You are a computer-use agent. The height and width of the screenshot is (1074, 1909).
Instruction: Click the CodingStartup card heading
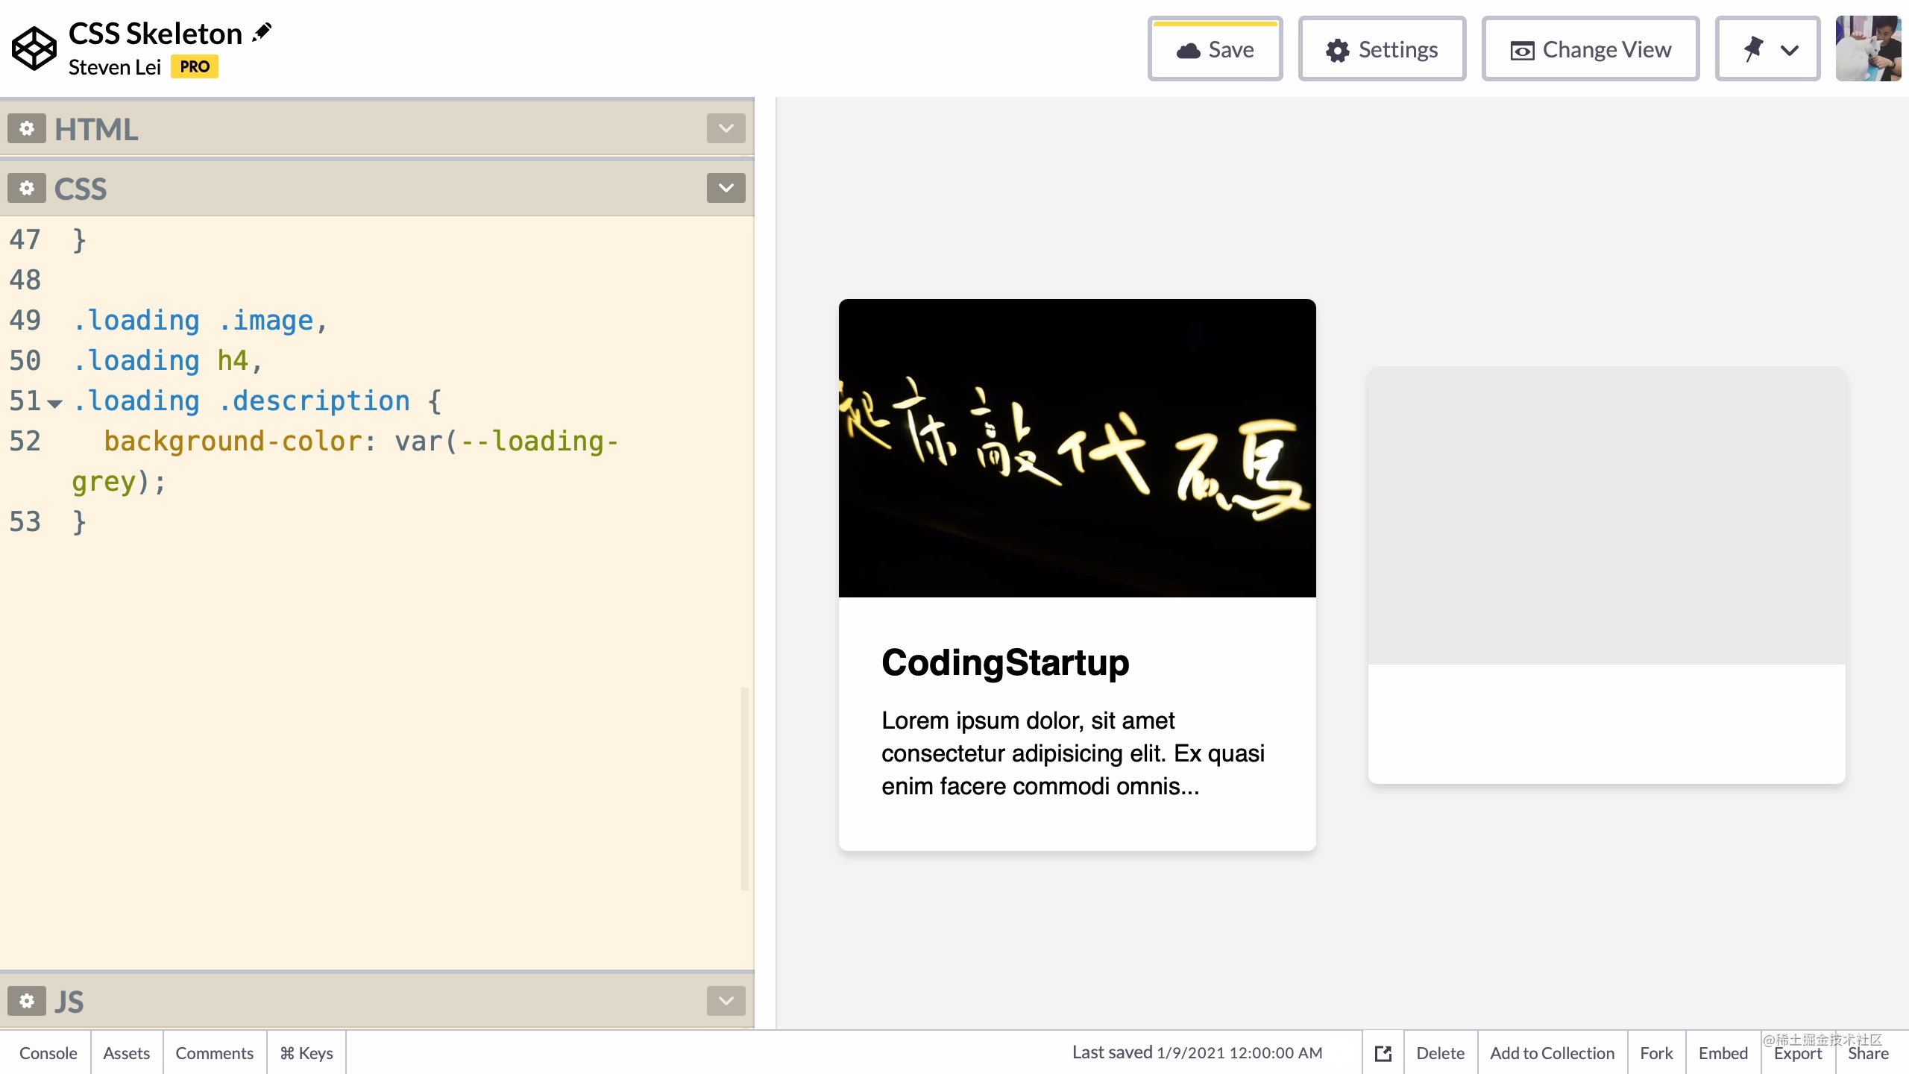tap(1005, 662)
